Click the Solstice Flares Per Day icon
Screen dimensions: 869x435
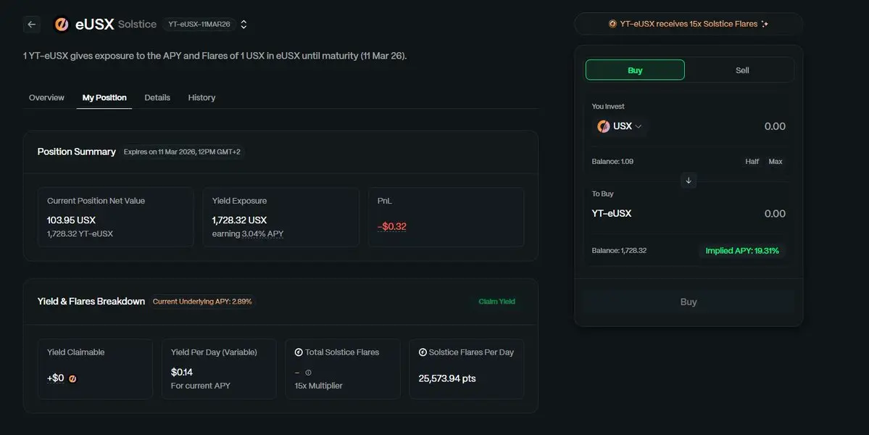tap(423, 352)
